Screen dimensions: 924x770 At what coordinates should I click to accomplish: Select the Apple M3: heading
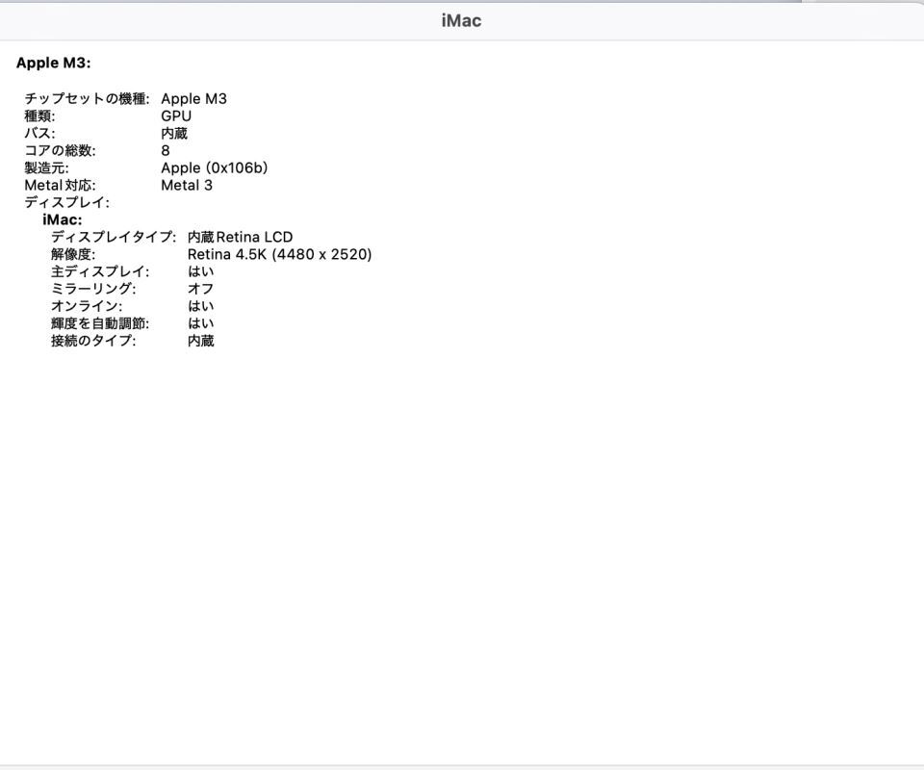pos(54,63)
